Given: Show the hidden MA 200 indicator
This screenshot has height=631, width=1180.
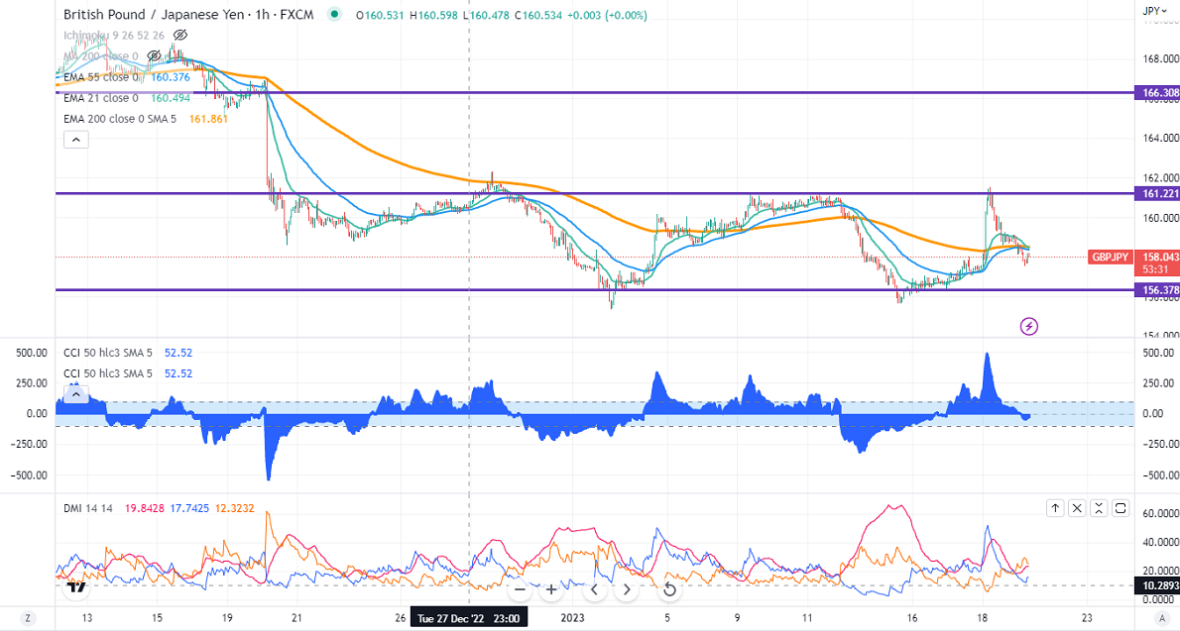Looking at the screenshot, I should 154,56.
